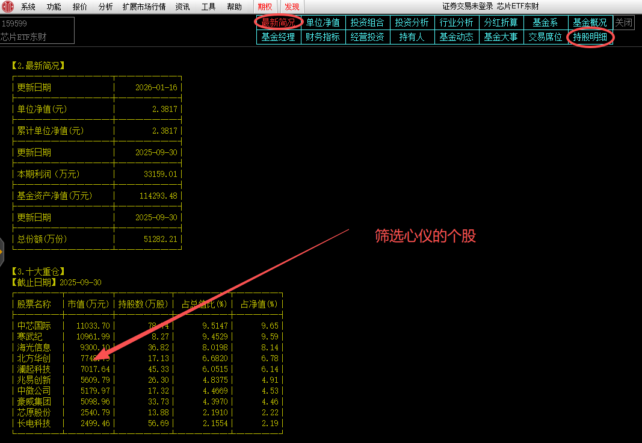Select the 中微公司 stock row
642x443 pixels.
148,391
